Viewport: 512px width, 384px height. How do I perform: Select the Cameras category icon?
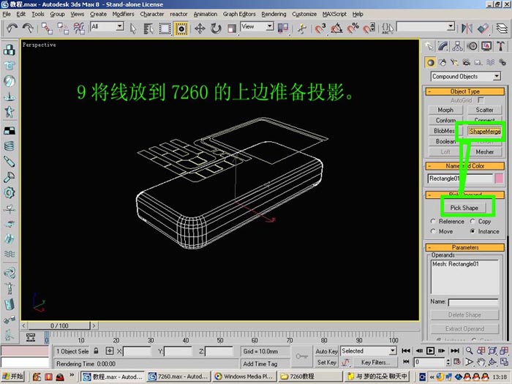click(x=467, y=62)
